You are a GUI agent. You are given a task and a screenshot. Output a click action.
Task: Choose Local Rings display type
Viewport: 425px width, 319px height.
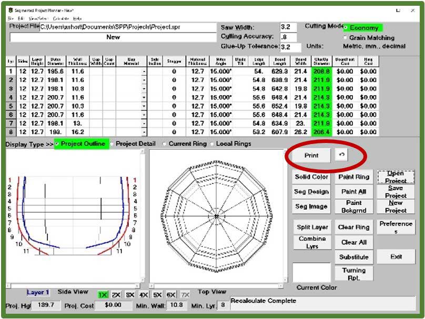pos(231,144)
